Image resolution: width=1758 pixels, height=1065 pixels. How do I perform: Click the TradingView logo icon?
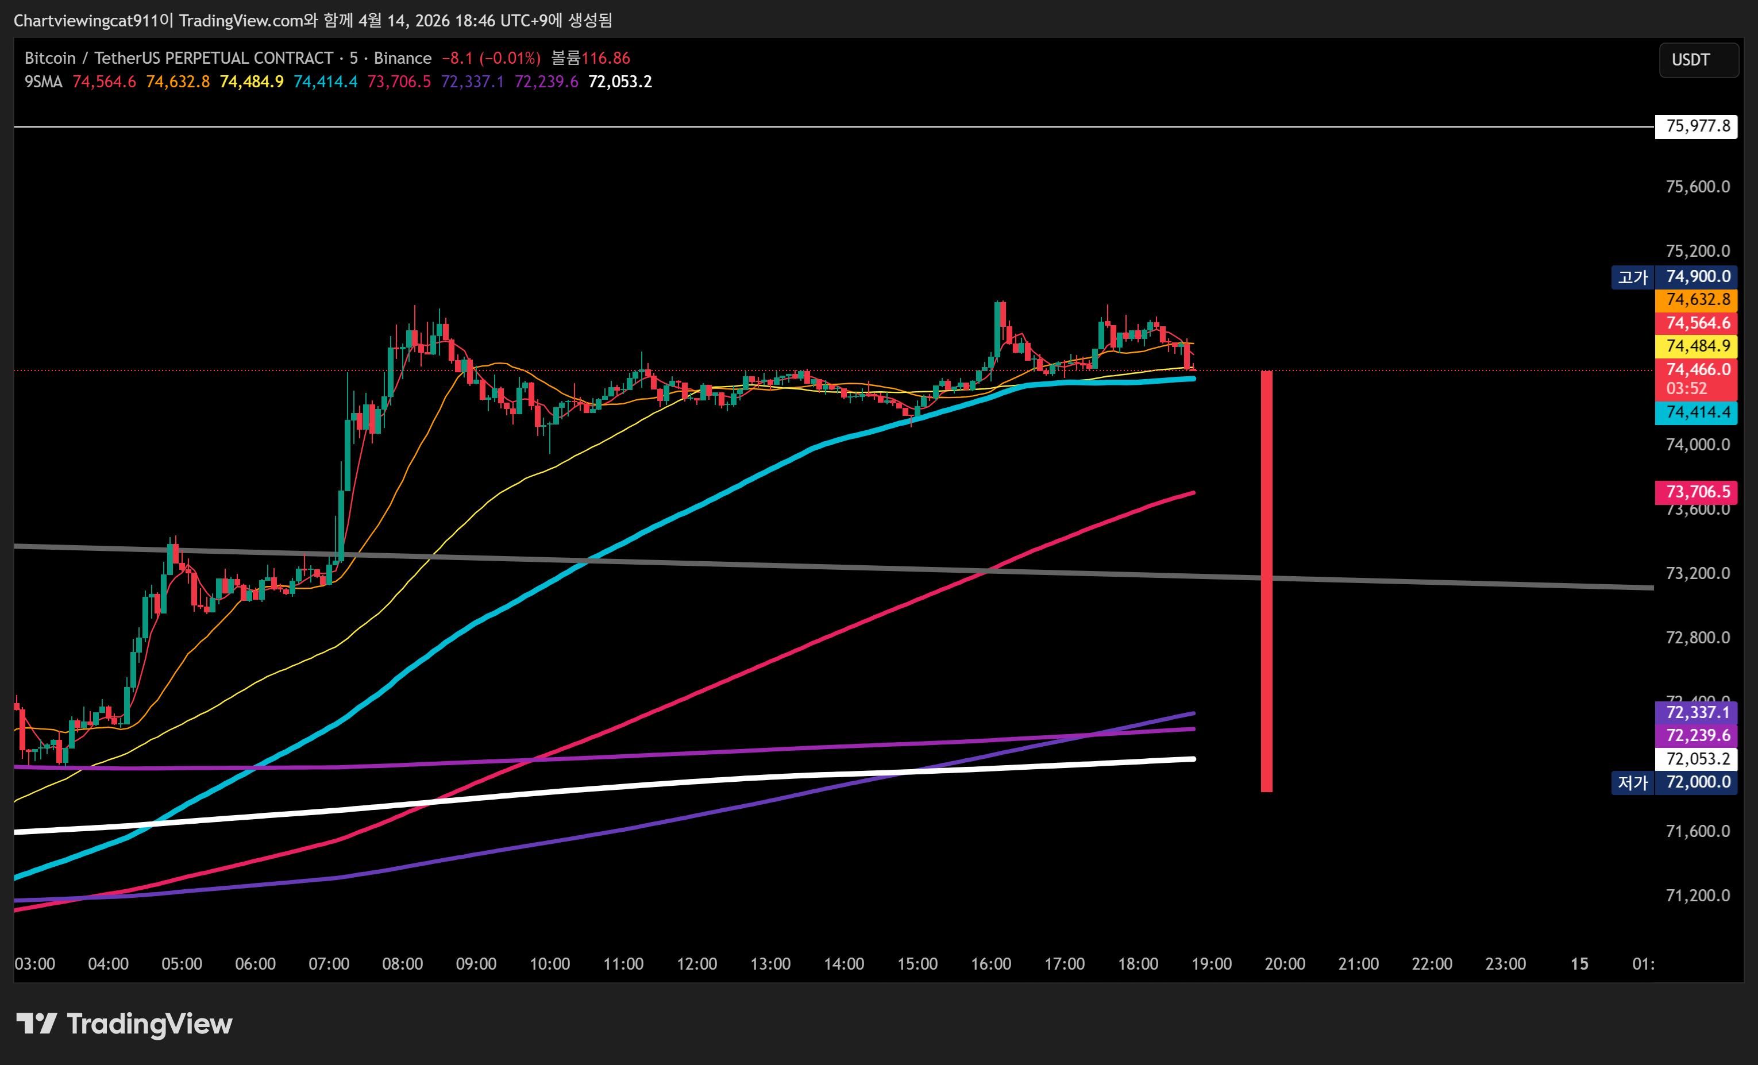pos(36,1024)
